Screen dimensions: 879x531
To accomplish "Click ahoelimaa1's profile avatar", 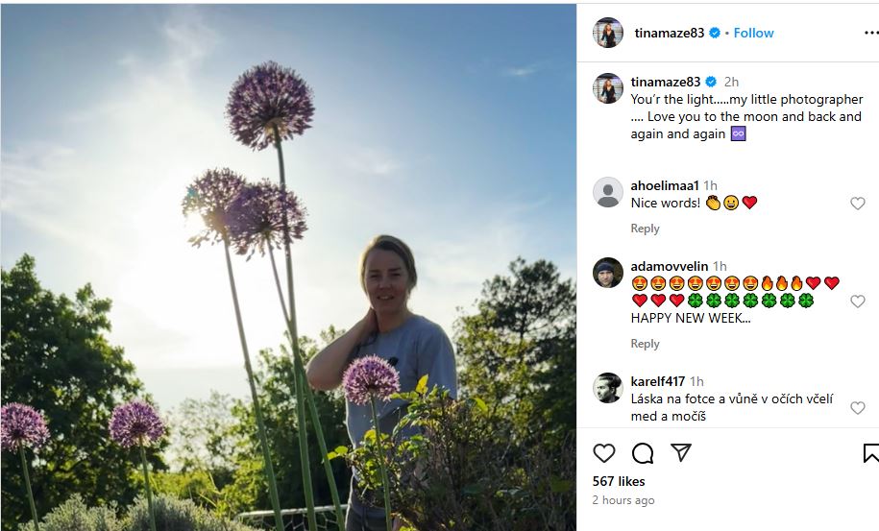I will [x=608, y=192].
